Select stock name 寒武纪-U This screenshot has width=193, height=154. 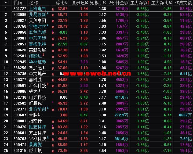[x=37, y=68]
